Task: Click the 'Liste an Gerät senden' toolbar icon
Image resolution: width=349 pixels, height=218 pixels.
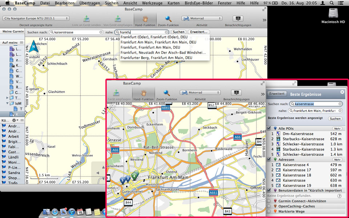Action: [x=87, y=19]
